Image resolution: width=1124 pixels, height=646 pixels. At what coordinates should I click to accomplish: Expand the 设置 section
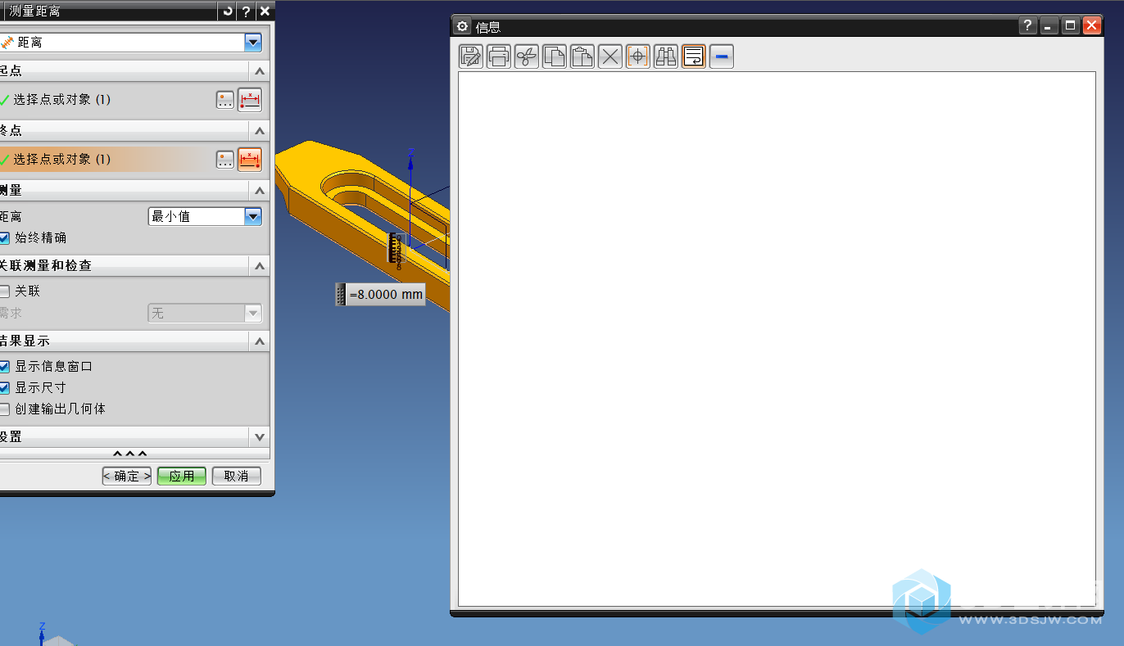[x=260, y=437]
